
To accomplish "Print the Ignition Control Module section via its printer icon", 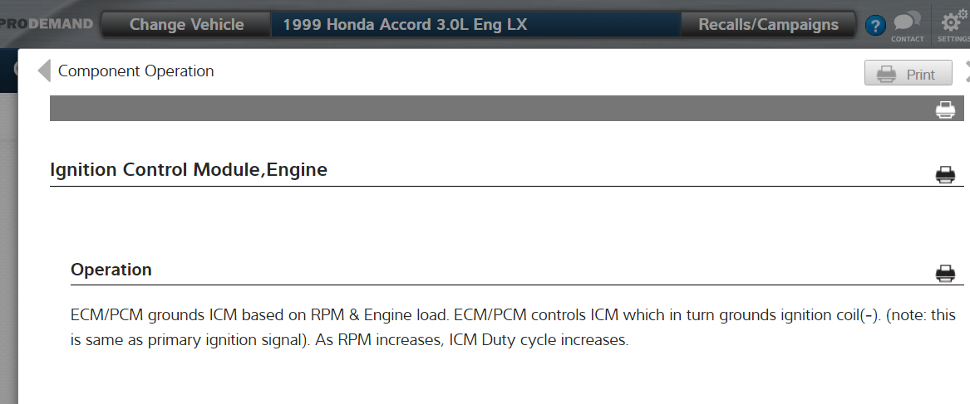I will (945, 174).
